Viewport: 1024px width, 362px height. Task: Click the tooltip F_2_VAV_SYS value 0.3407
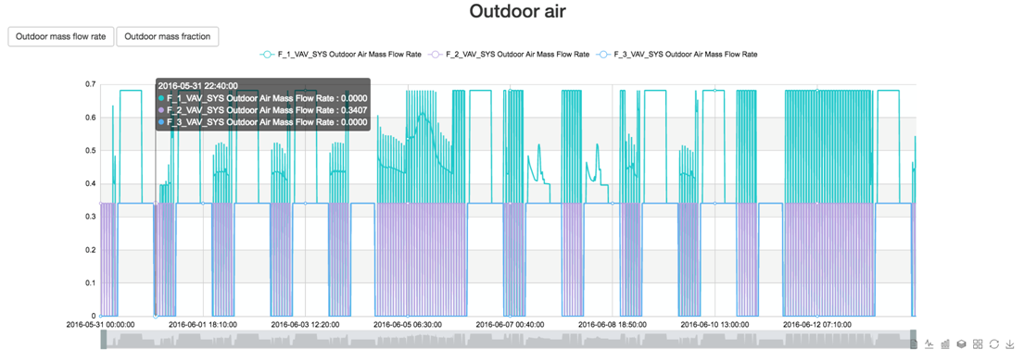pos(354,109)
